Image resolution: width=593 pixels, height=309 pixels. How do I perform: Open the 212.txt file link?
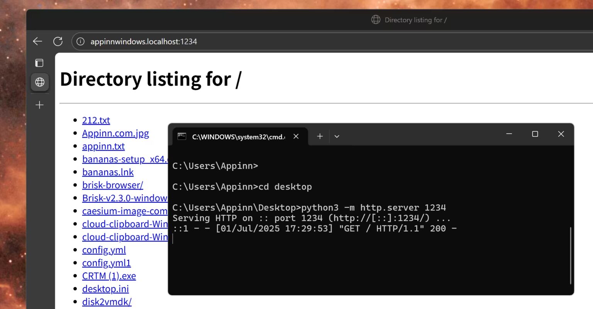[96, 120]
